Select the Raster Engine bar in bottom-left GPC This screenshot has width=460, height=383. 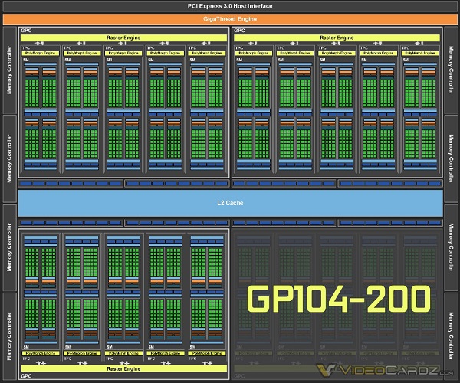[x=123, y=368]
